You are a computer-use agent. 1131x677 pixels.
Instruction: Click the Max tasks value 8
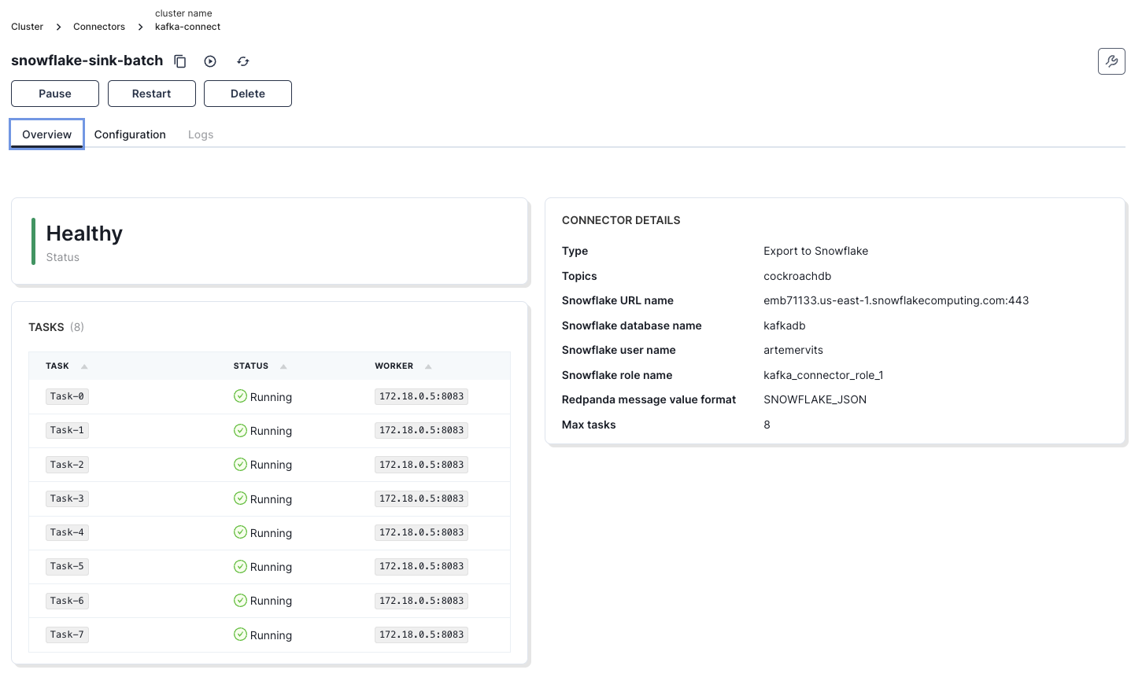tap(767, 425)
